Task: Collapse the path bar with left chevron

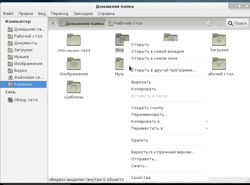Action: pyautogui.click(x=53, y=23)
